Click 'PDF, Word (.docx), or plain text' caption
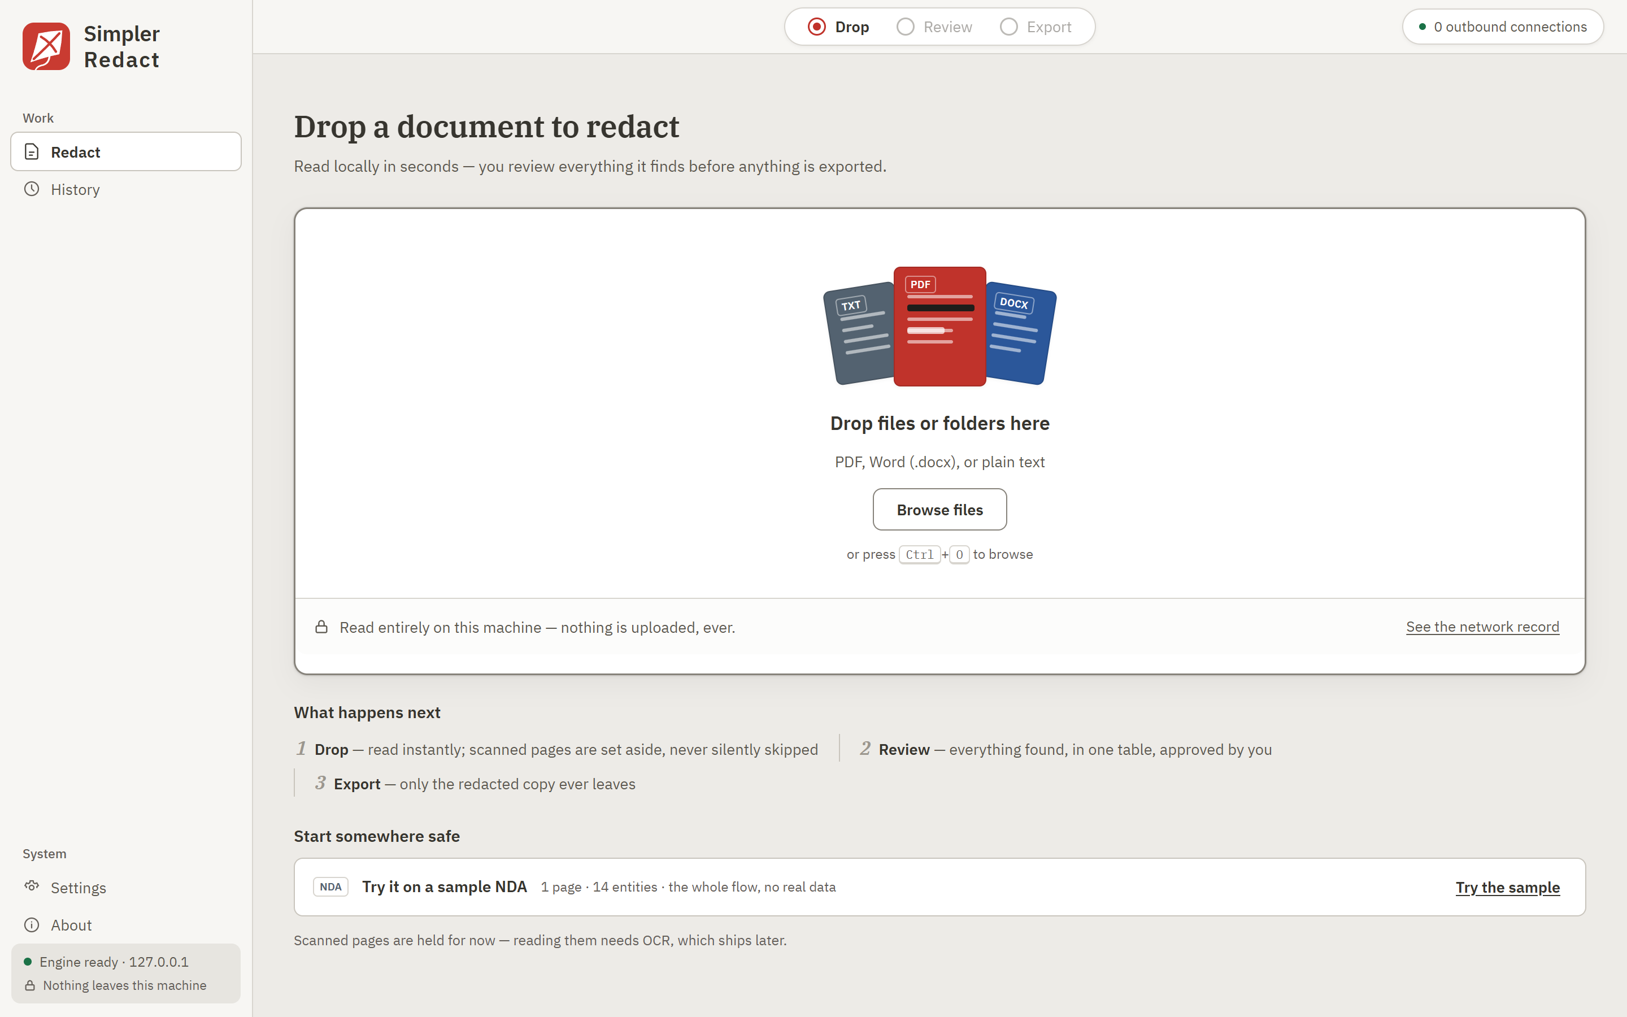1627x1017 pixels. coord(939,462)
